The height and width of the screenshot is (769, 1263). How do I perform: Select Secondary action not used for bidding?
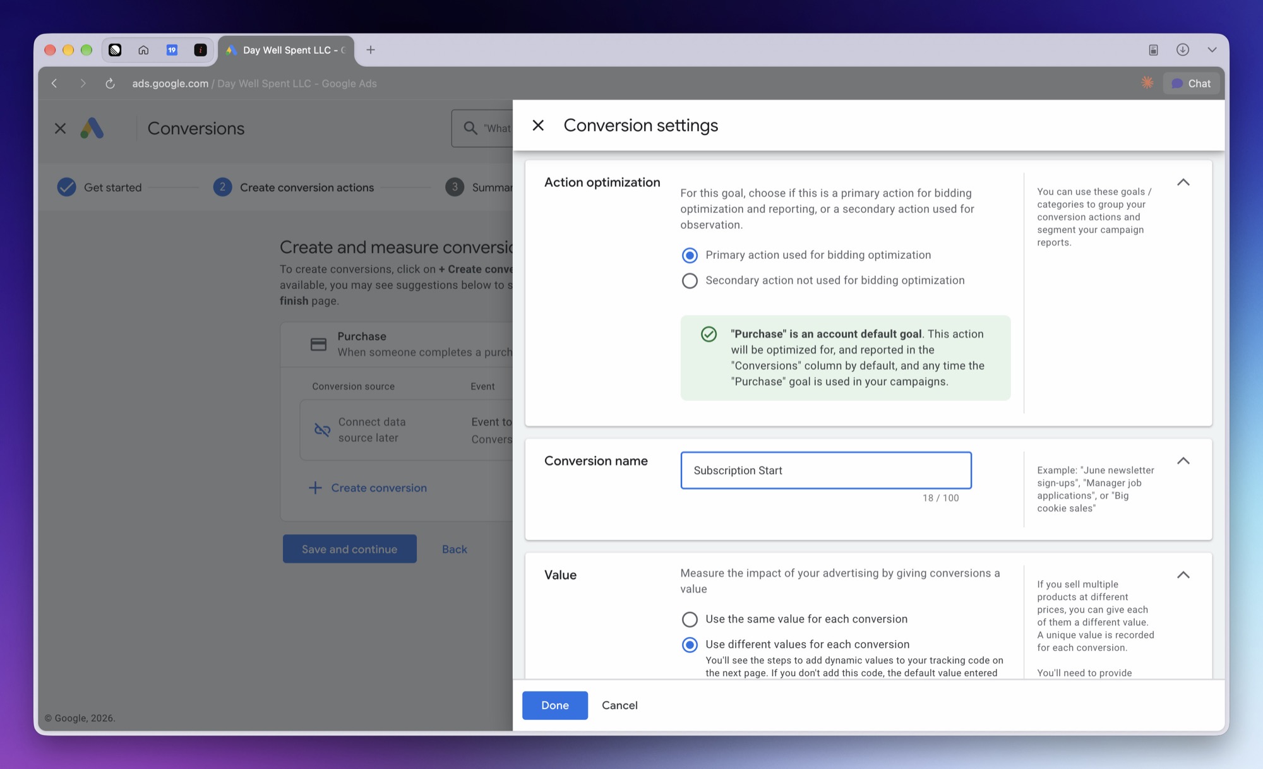[x=690, y=280]
